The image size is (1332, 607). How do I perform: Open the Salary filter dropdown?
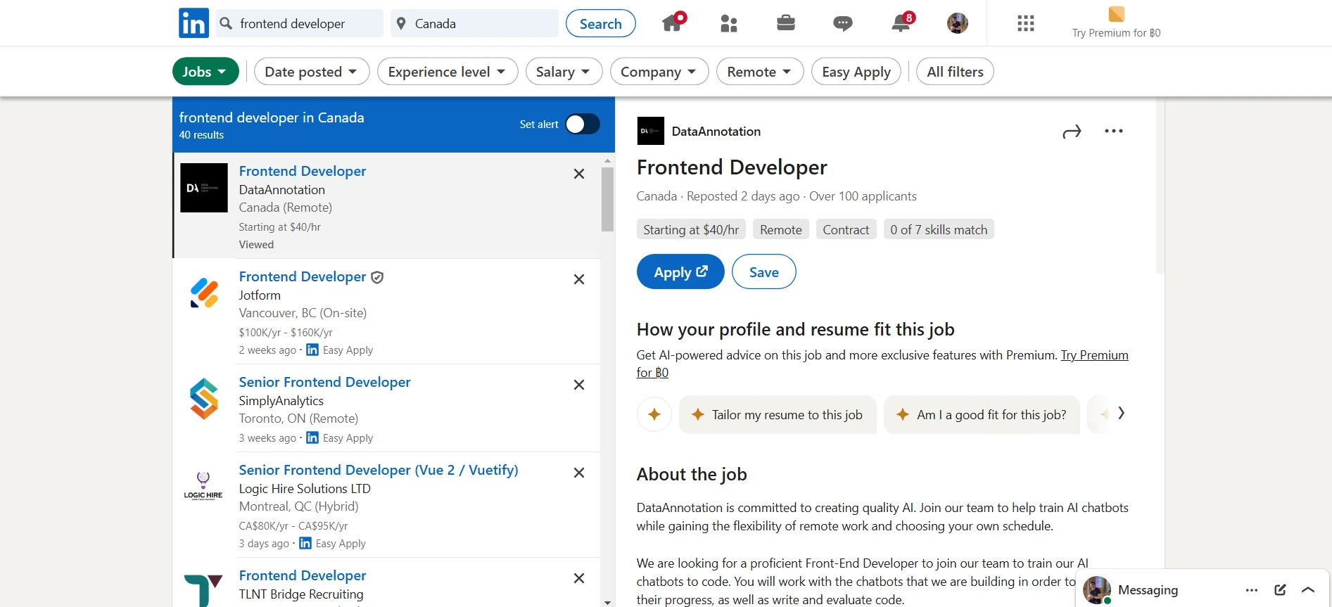click(x=564, y=72)
